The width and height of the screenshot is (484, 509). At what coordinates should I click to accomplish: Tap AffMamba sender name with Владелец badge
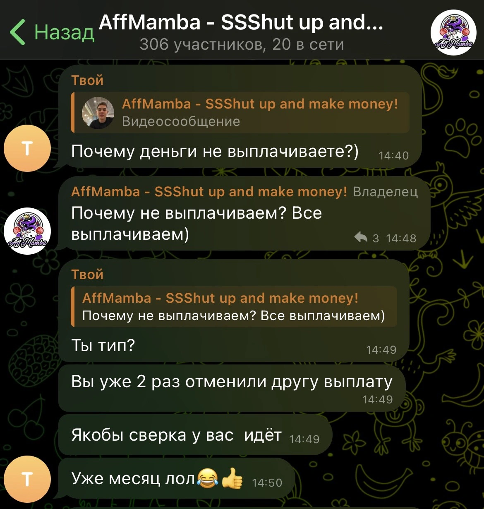pos(209,192)
